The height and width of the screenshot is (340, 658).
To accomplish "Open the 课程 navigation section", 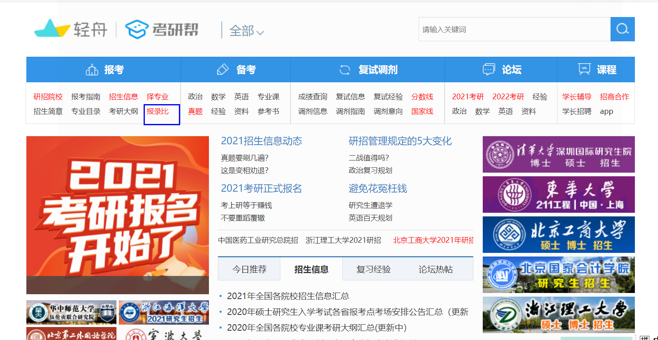I will (596, 70).
